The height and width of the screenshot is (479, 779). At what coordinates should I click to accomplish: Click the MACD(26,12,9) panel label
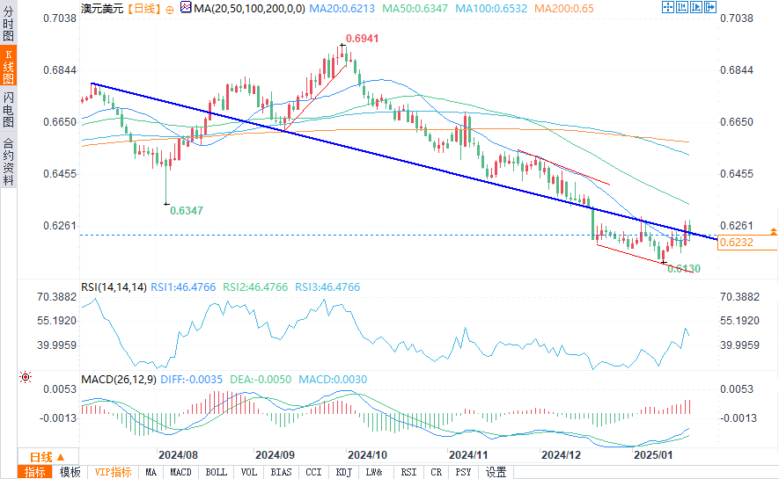pos(119,380)
